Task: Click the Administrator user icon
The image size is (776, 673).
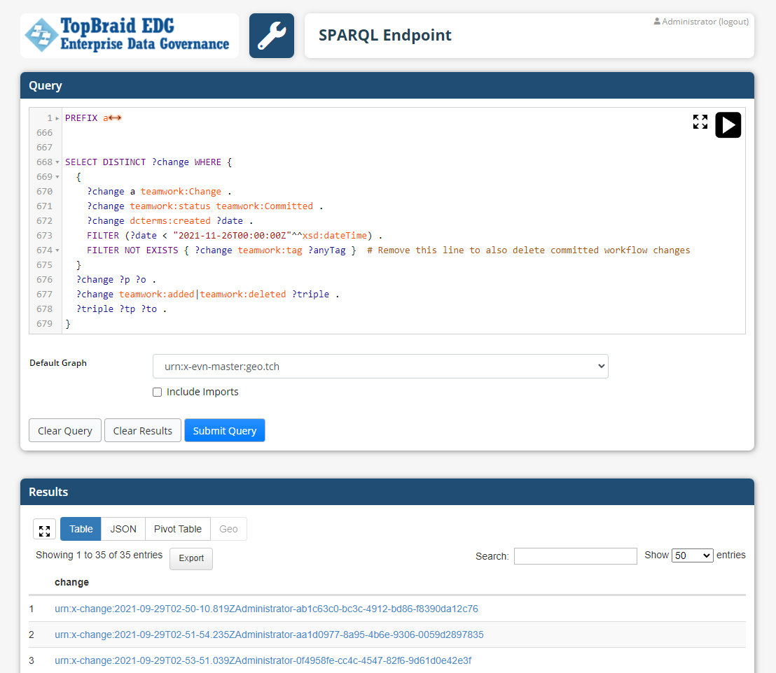Action: 656,21
